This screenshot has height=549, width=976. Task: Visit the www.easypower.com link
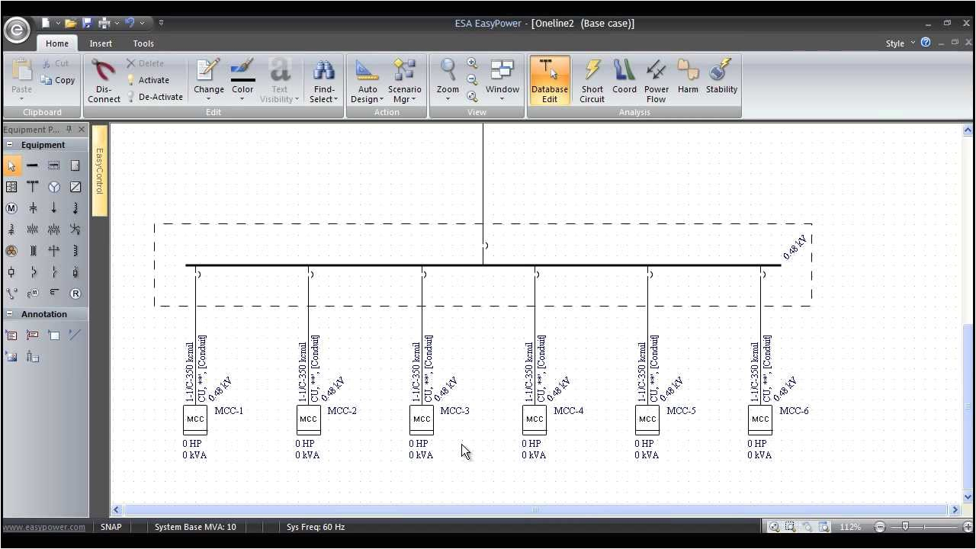tap(46, 526)
